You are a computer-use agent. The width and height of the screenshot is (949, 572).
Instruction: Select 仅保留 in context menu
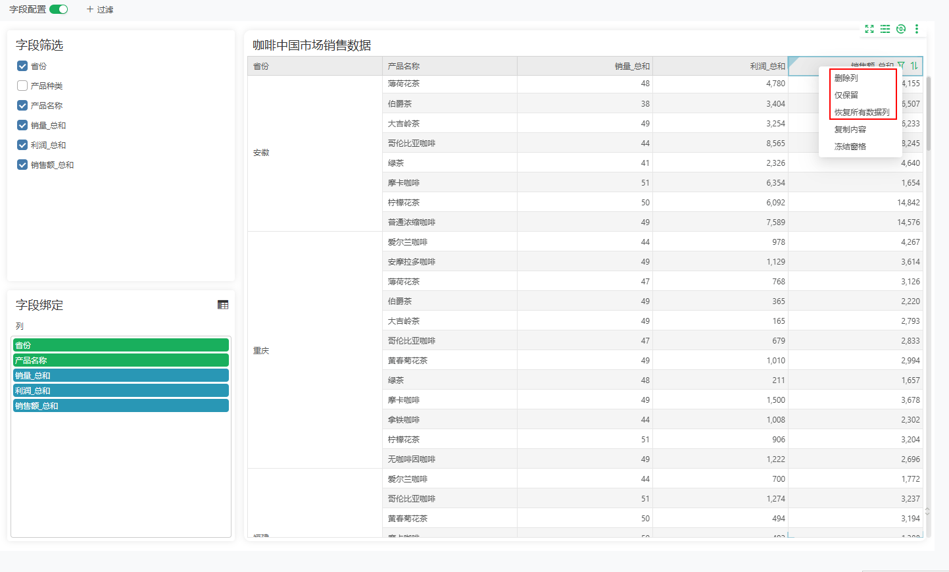coord(846,95)
